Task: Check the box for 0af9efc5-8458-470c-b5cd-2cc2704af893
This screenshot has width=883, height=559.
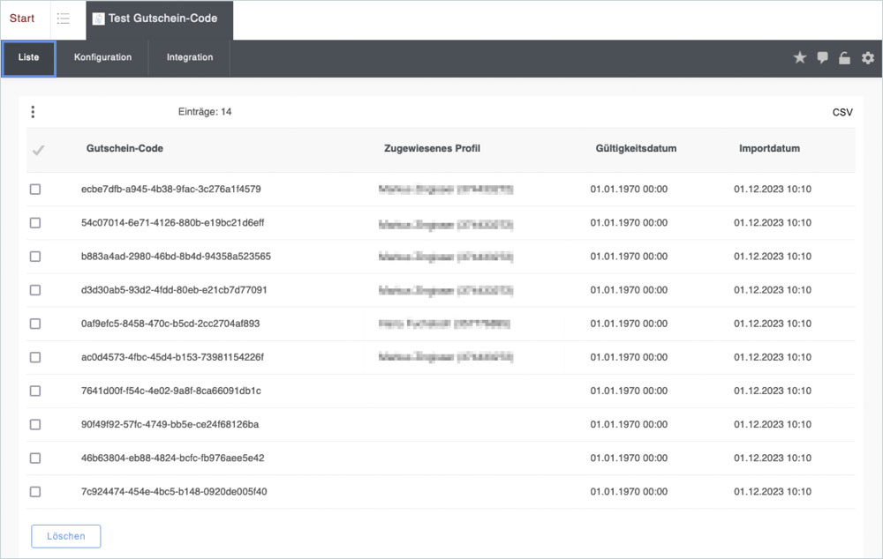Action: click(35, 324)
